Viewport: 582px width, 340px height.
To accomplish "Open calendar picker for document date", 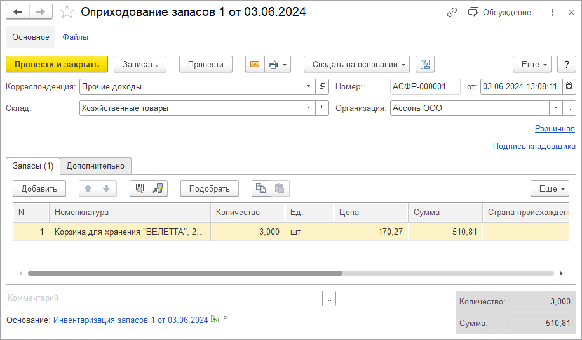I will click(x=569, y=86).
